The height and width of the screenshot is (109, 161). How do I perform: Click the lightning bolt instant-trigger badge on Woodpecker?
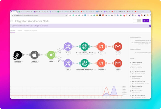15,58
